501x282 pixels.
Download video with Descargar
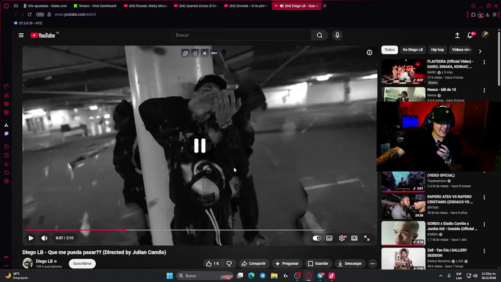pyautogui.click(x=350, y=264)
